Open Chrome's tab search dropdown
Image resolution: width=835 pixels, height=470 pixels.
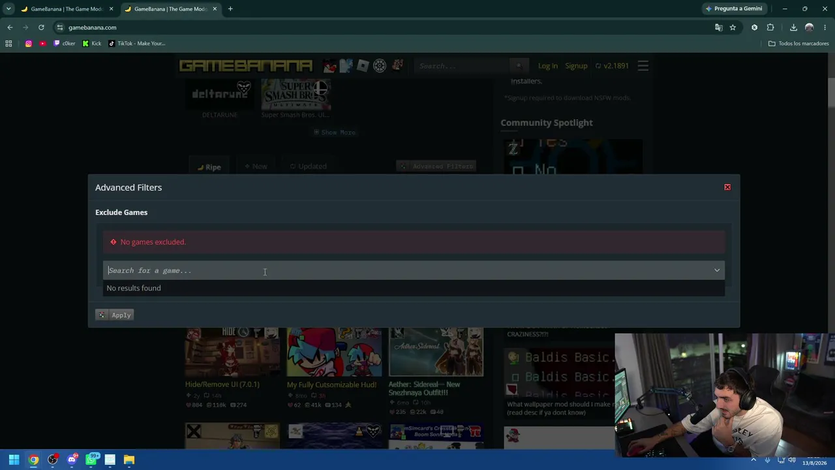click(8, 8)
